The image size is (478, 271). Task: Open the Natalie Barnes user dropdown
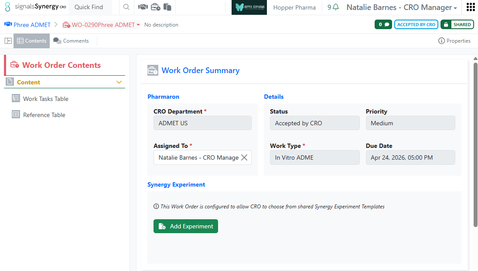pyautogui.click(x=402, y=7)
